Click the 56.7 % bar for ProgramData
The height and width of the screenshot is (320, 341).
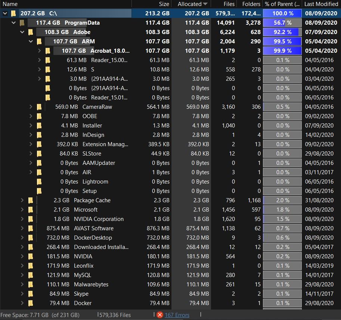tap(282, 23)
